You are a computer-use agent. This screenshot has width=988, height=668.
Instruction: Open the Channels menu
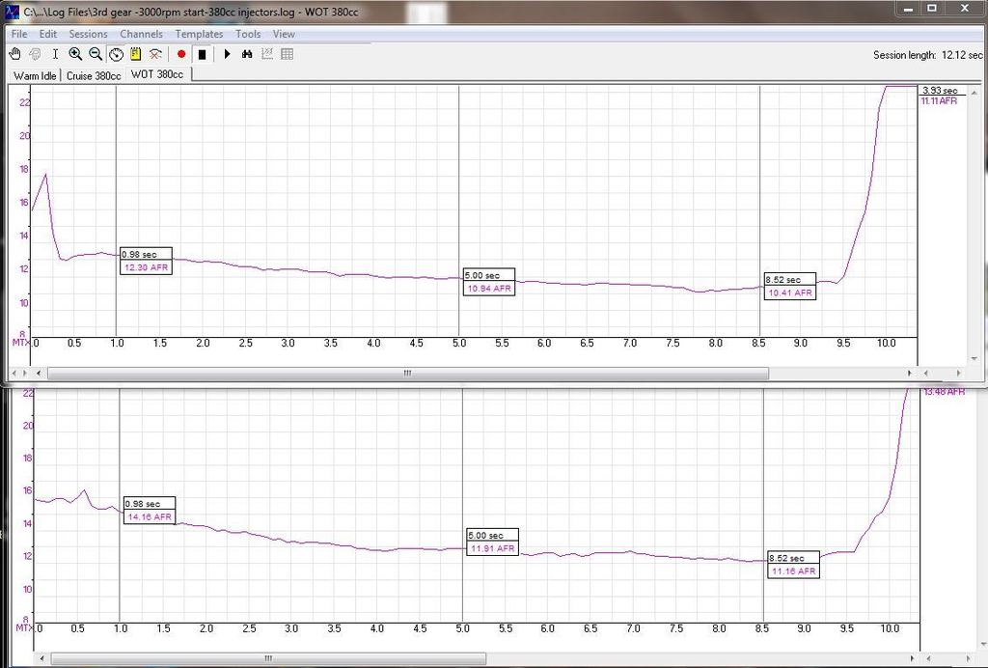[141, 34]
